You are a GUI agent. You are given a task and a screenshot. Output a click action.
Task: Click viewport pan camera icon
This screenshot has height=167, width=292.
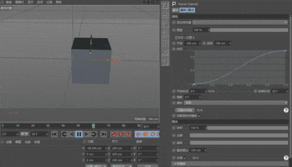point(144,2)
